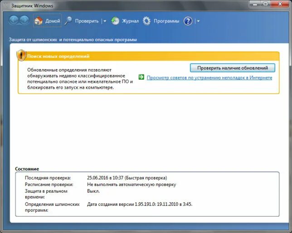The width and height of the screenshot is (292, 233).
Task: Click the Защита от шпионских программ subtitle
Action: coord(73,39)
